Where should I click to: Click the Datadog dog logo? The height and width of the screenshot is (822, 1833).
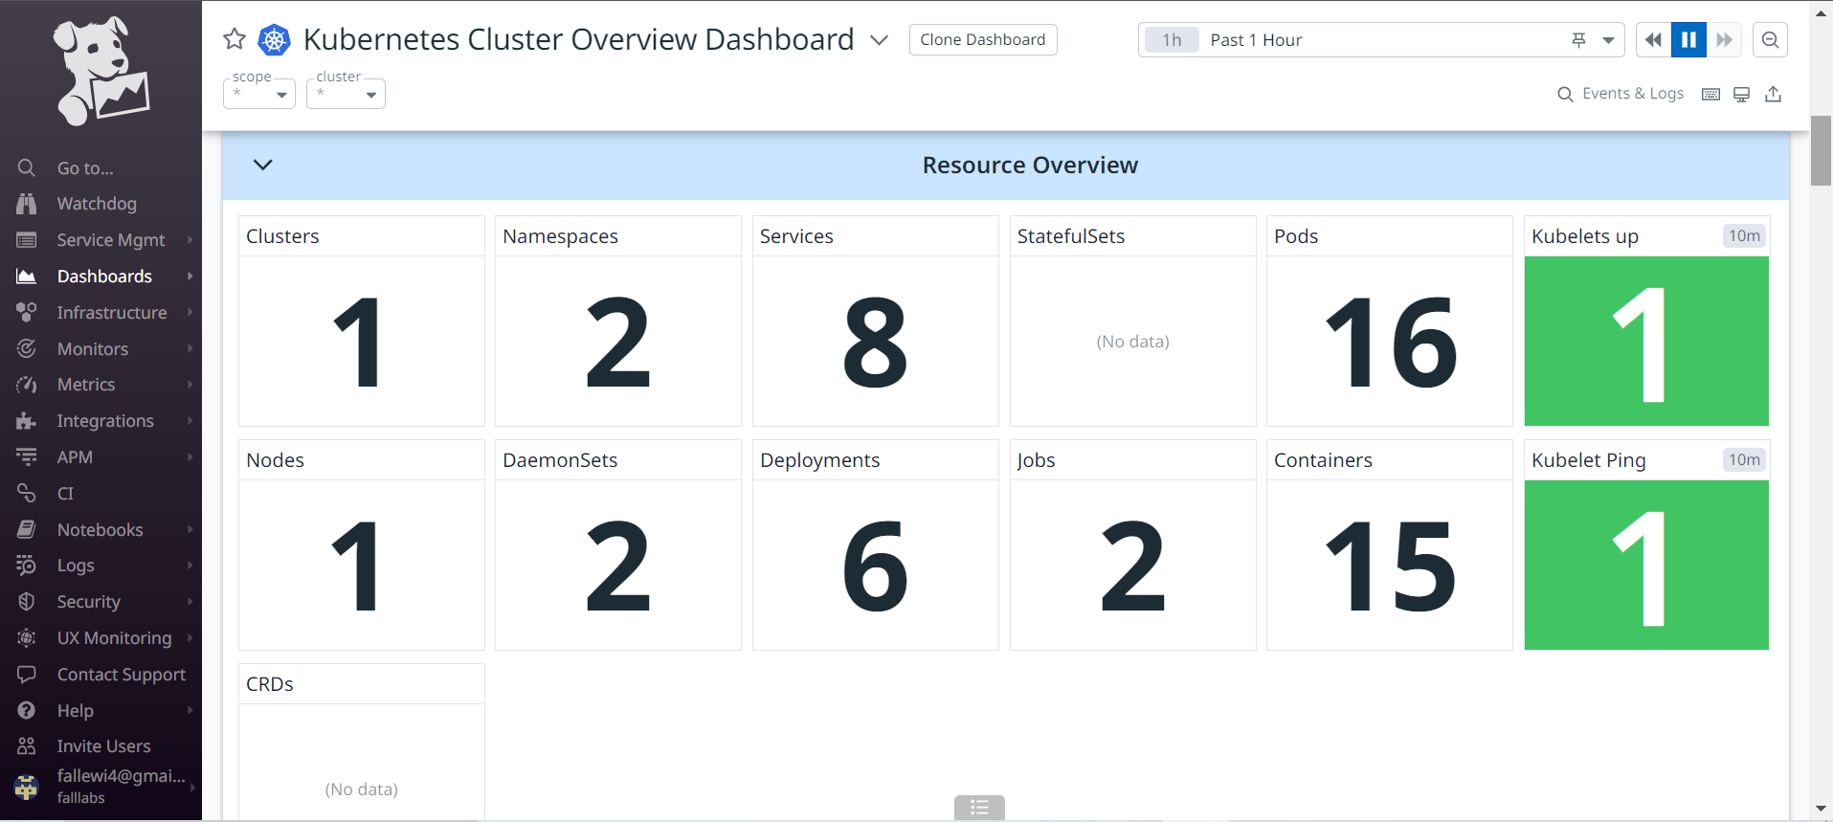click(x=101, y=71)
